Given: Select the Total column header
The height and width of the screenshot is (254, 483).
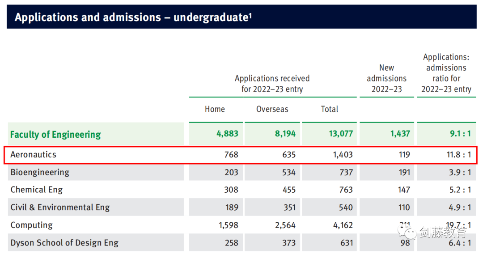Looking at the screenshot, I should [x=329, y=109].
